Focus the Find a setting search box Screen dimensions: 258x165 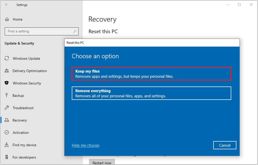(x=42, y=31)
